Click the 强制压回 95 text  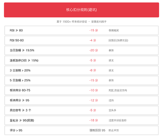(x=97, y=130)
